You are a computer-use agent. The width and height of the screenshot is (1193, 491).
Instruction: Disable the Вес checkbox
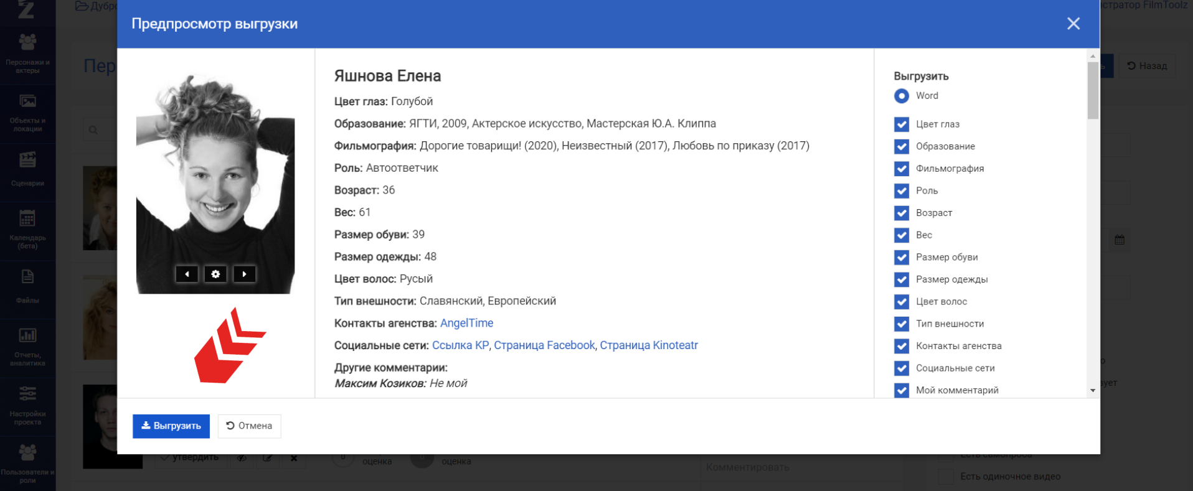click(902, 235)
